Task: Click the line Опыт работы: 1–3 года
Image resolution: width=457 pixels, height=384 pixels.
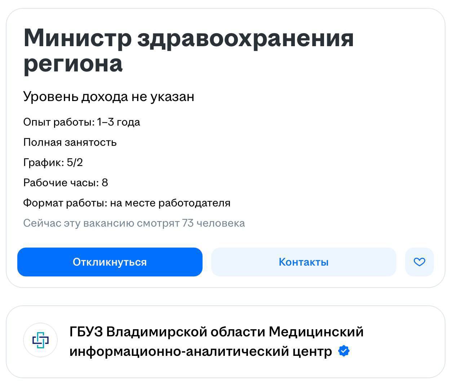Action: click(82, 122)
